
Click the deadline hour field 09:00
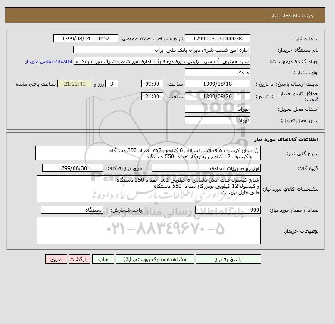point(152,84)
